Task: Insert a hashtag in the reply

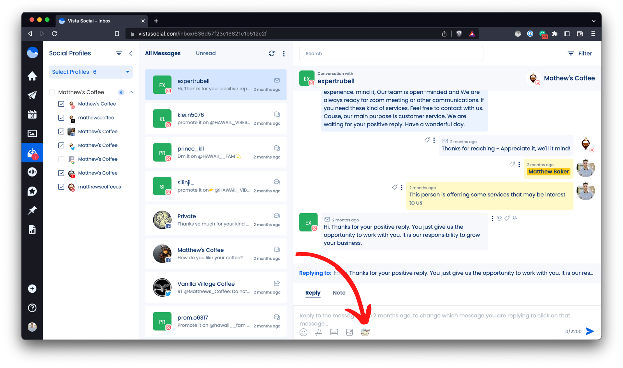Action: 319,332
